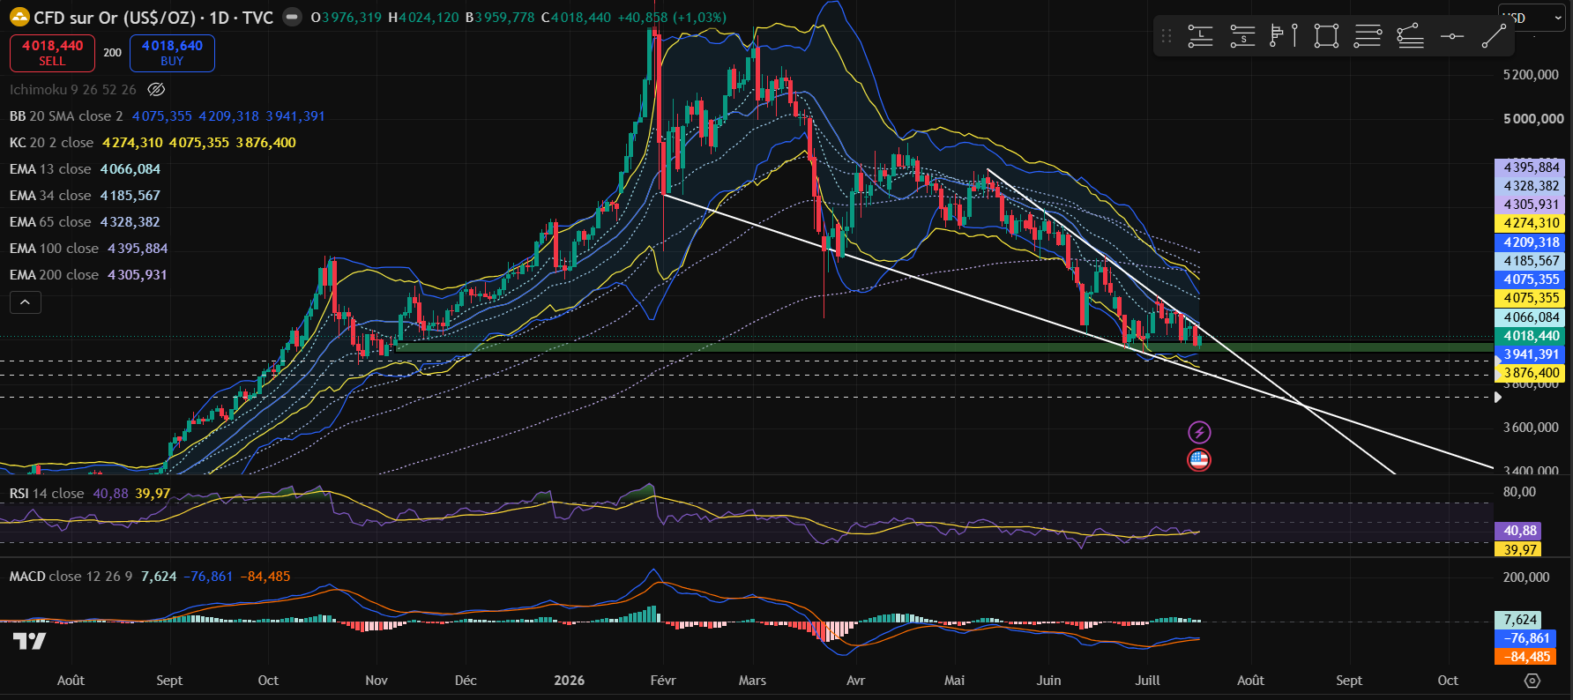Choose the Horizontal Line tool
Image resolution: width=1573 pixels, height=700 pixels.
click(1451, 36)
